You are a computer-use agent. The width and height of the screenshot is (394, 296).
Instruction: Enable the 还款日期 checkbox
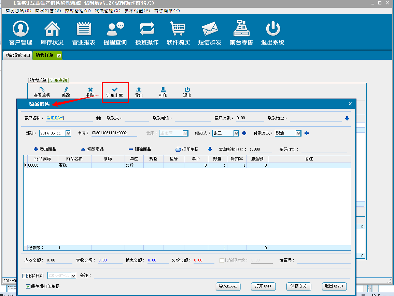(24, 276)
